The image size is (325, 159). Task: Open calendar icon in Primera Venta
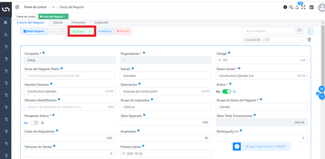click(x=124, y=154)
